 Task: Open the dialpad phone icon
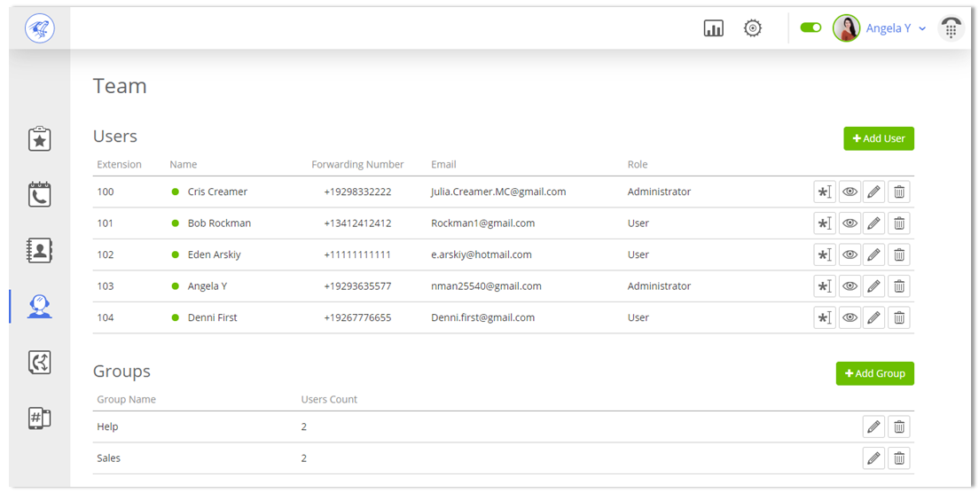click(x=951, y=28)
